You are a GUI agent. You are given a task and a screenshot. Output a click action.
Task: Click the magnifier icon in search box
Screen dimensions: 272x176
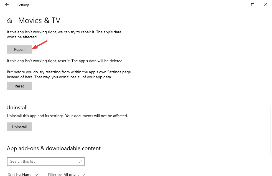80,161
